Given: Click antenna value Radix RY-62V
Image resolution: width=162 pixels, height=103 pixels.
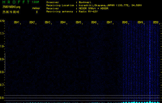Looking at the screenshot, I should (x=88, y=12).
